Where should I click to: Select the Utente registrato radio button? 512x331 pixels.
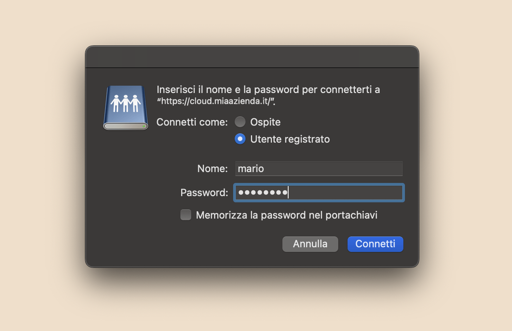240,139
